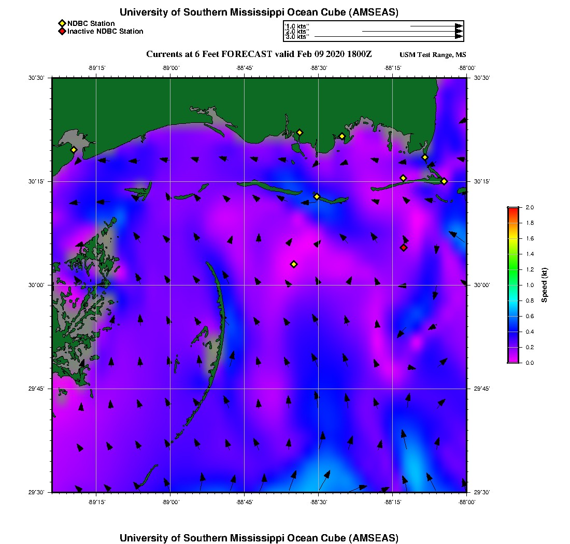Click the easternmost yellow NDBC station marker

click(x=444, y=181)
